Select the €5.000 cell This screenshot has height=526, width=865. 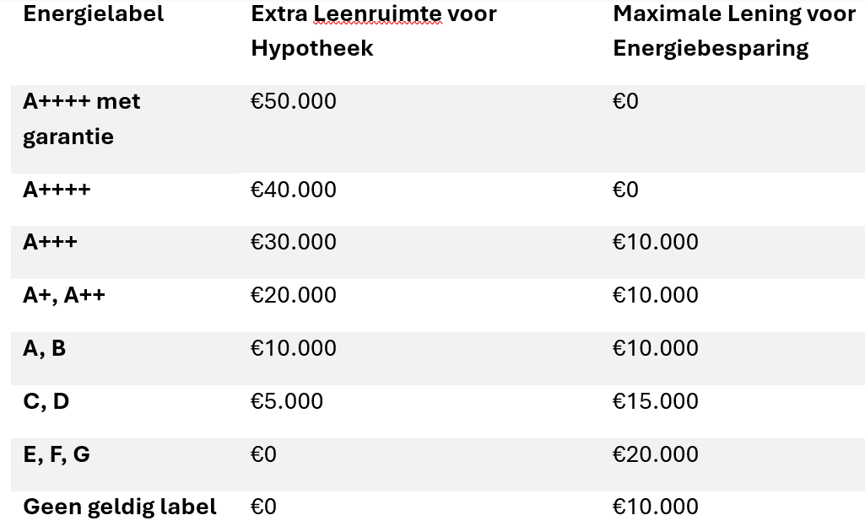(287, 401)
